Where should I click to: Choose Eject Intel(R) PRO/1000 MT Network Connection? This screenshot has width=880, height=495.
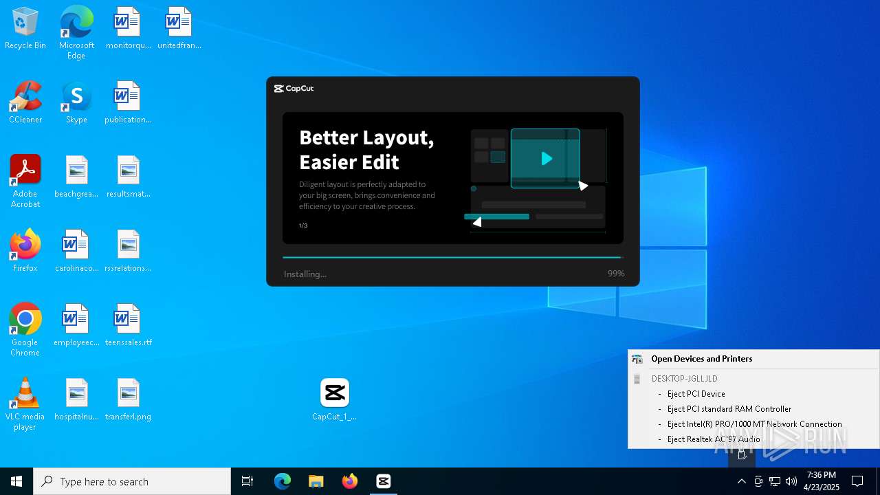(x=754, y=424)
